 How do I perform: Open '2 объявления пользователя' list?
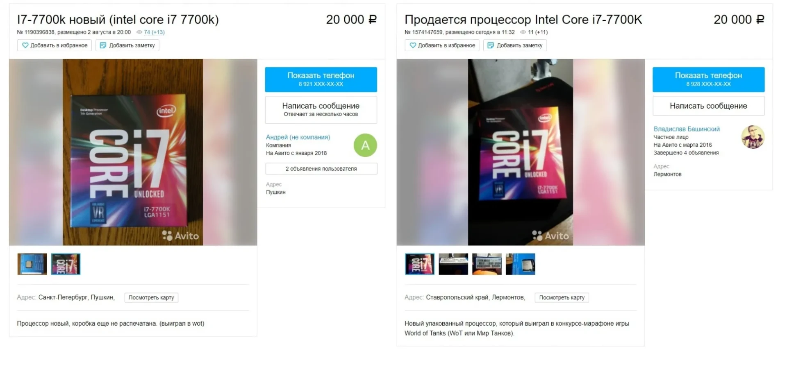321,169
